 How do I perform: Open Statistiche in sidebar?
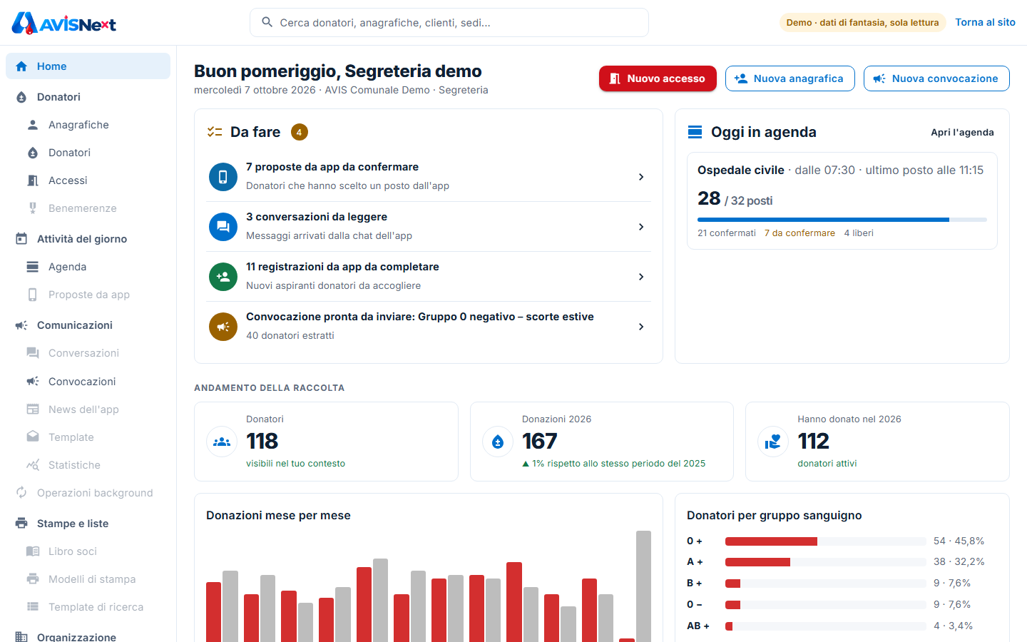(88, 465)
